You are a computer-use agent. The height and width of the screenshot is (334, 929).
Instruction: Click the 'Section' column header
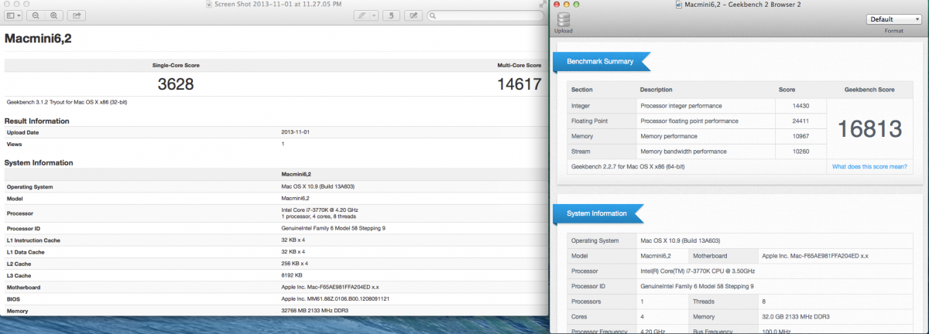[x=581, y=90]
